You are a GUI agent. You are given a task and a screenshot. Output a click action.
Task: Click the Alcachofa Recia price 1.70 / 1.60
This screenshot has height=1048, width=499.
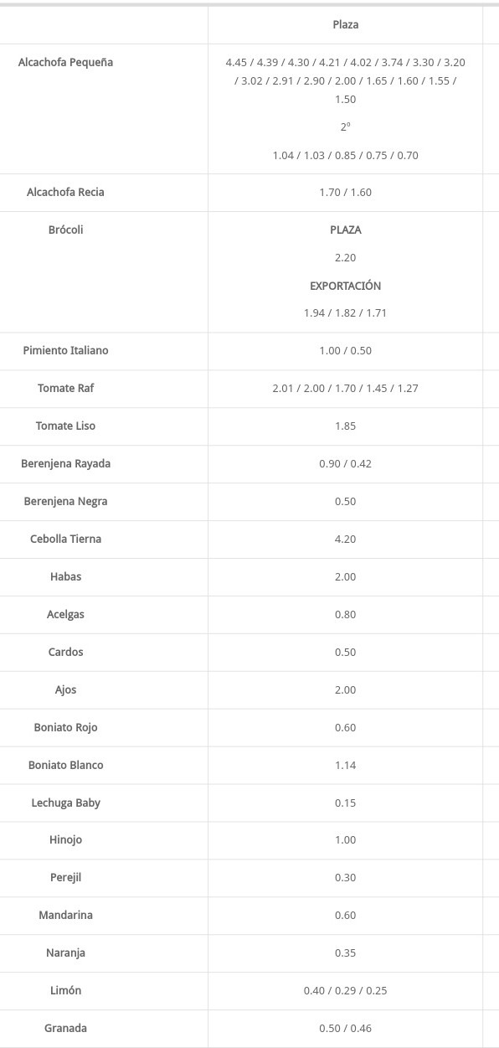click(x=345, y=193)
